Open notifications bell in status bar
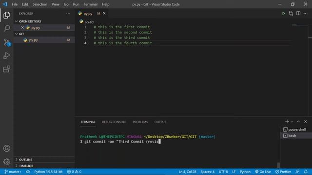The image size is (312, 175). tap(306, 172)
